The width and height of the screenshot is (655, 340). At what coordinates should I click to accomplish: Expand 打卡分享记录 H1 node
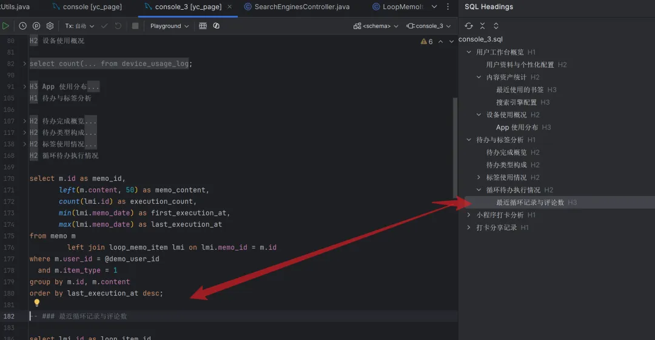click(x=469, y=227)
